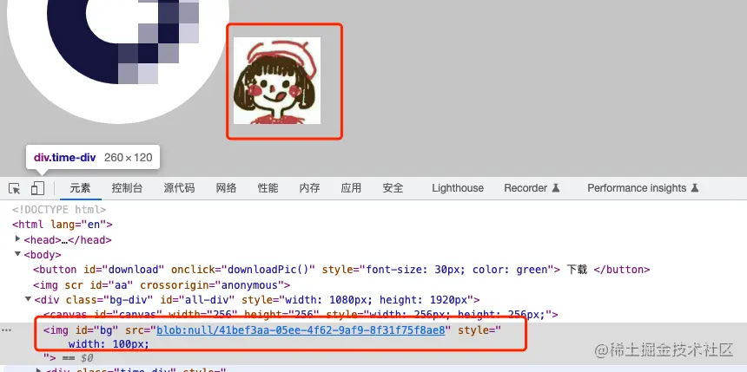Image resolution: width=747 pixels, height=372 pixels.
Task: Select the canvas element row
Action: click(x=301, y=315)
